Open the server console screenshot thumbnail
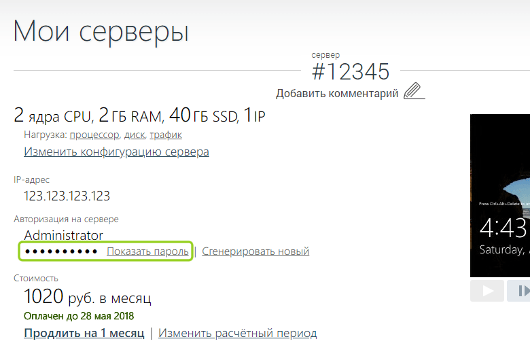The width and height of the screenshot is (530, 354). click(x=500, y=196)
